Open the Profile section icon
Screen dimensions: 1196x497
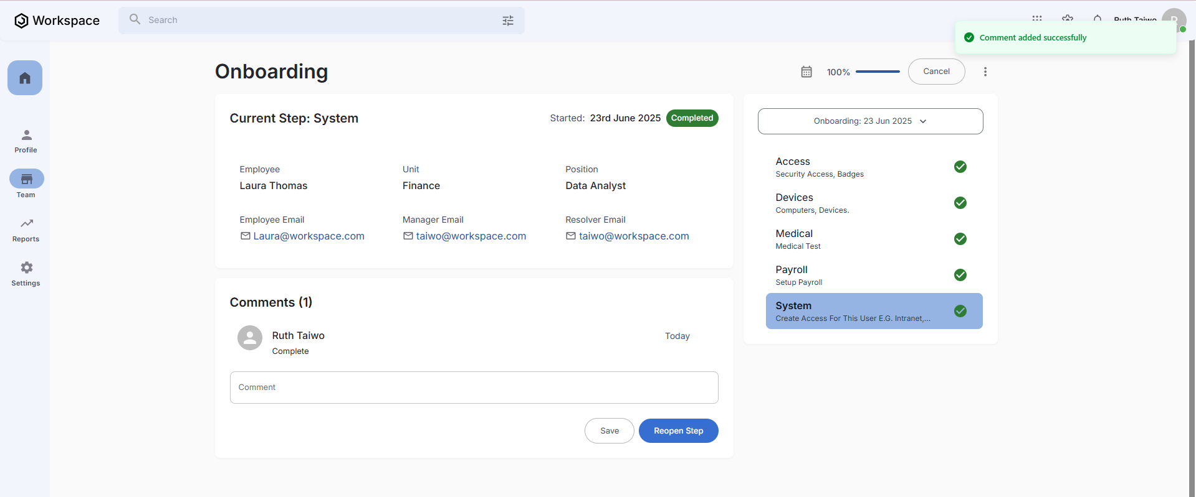pos(26,136)
